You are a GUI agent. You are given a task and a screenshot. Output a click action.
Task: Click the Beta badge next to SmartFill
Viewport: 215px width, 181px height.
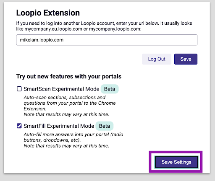(105, 126)
